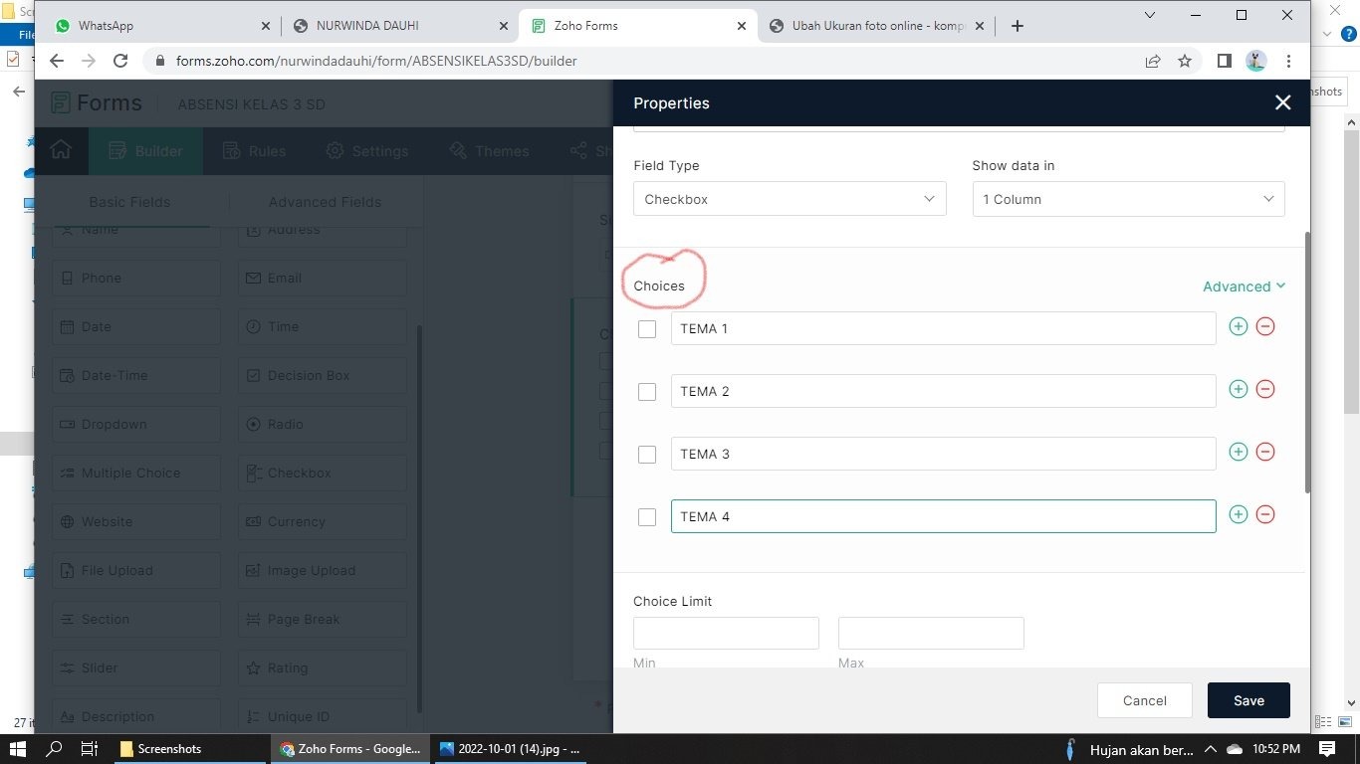Image resolution: width=1360 pixels, height=764 pixels.
Task: Open the Chrome tab search chevron
Action: [x=1150, y=15]
